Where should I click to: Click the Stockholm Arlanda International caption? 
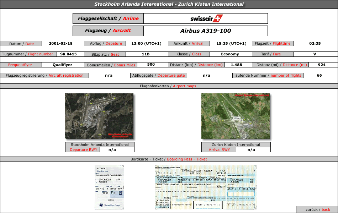point(100,144)
